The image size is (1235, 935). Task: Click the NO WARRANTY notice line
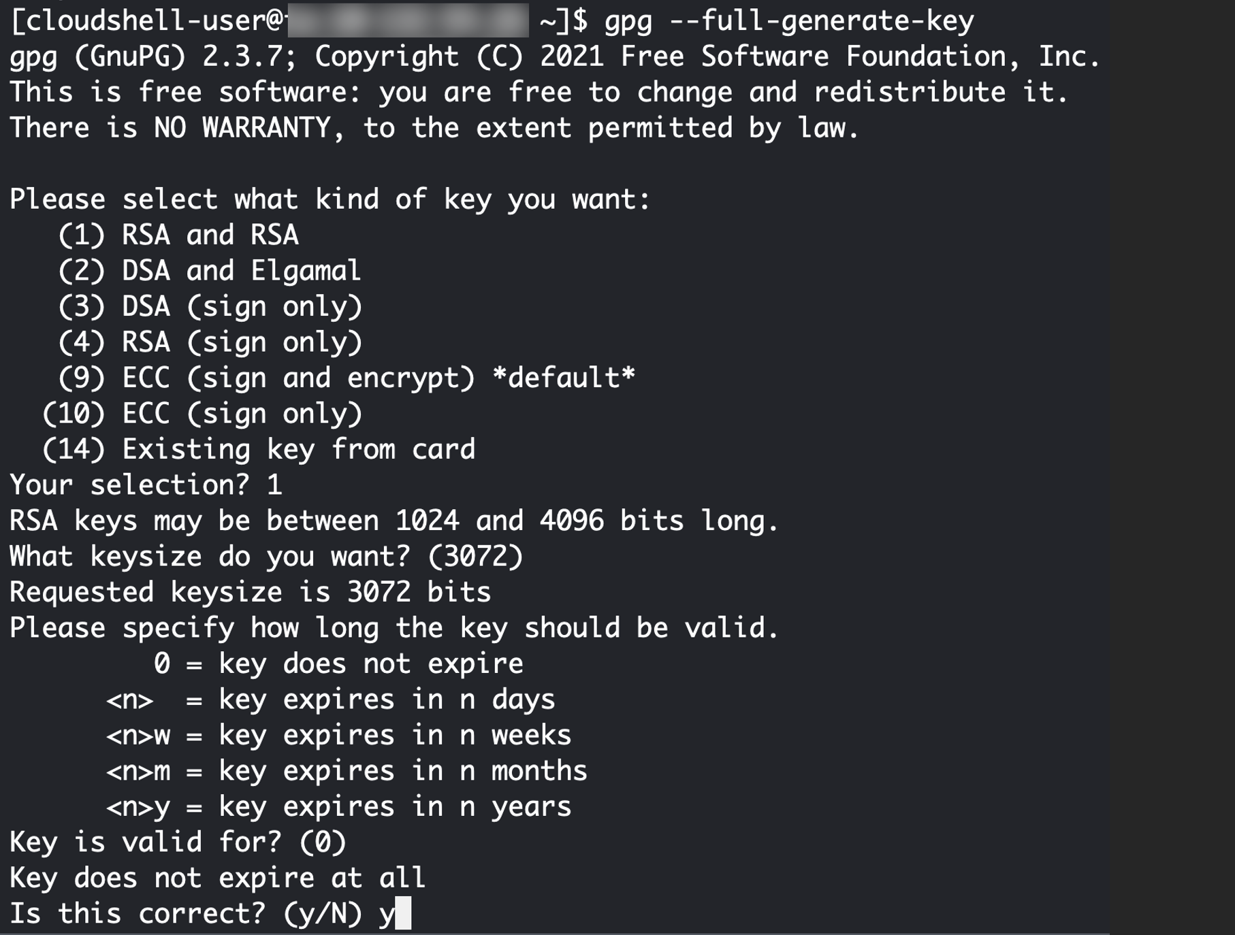click(x=434, y=128)
